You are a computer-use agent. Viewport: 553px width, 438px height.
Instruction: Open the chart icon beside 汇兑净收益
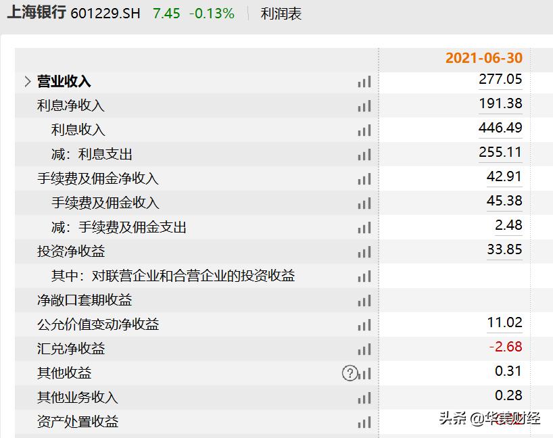coord(364,349)
